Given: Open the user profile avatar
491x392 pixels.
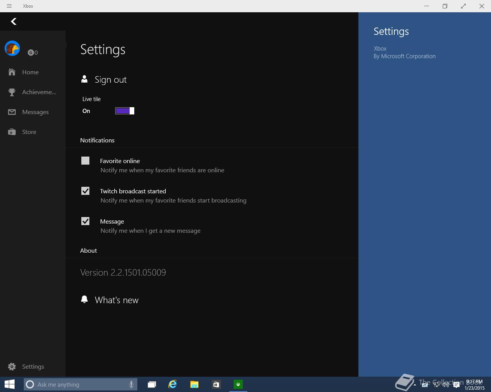Looking at the screenshot, I should coord(12,49).
